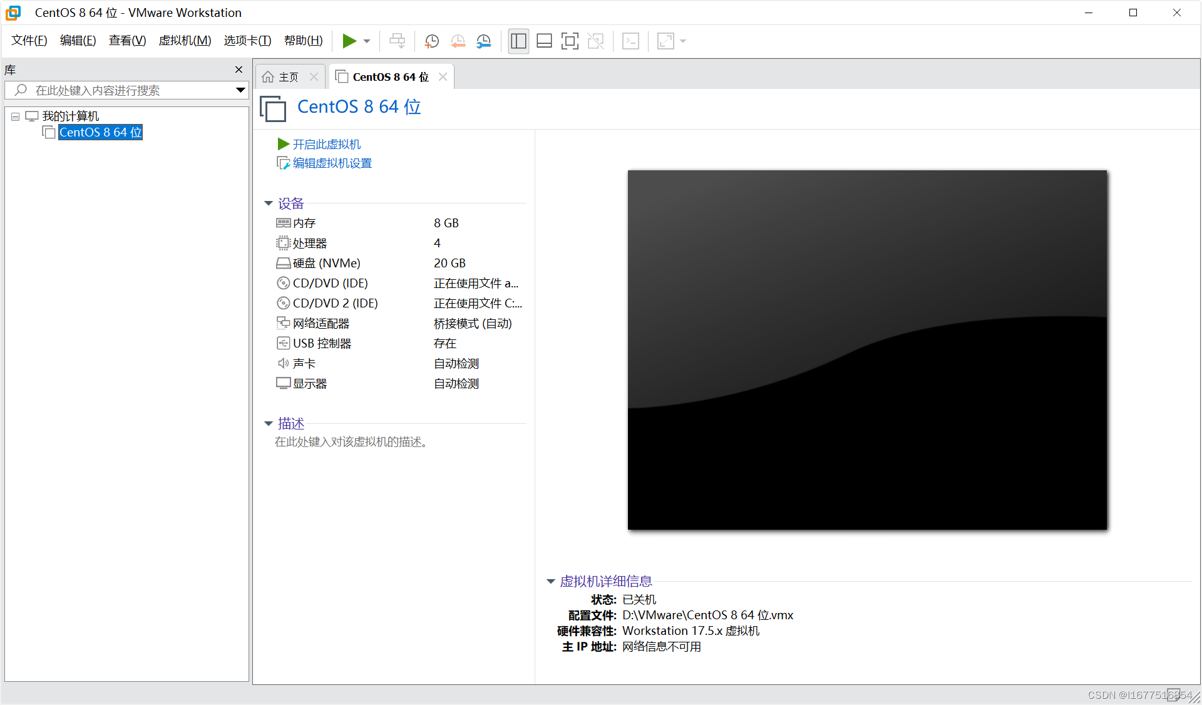The width and height of the screenshot is (1202, 705).
Task: Click the USB 控制器 device row
Action: point(399,344)
